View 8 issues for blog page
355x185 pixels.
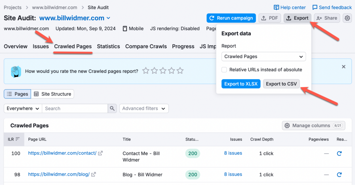tap(233, 174)
